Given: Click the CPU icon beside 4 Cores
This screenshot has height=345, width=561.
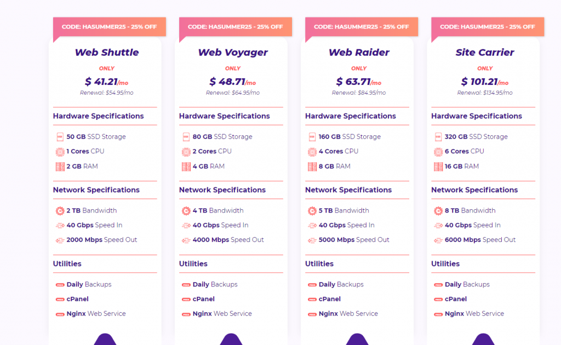Looking at the screenshot, I should click(x=312, y=152).
